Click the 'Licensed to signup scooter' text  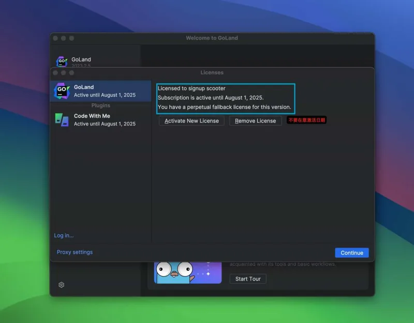click(191, 88)
